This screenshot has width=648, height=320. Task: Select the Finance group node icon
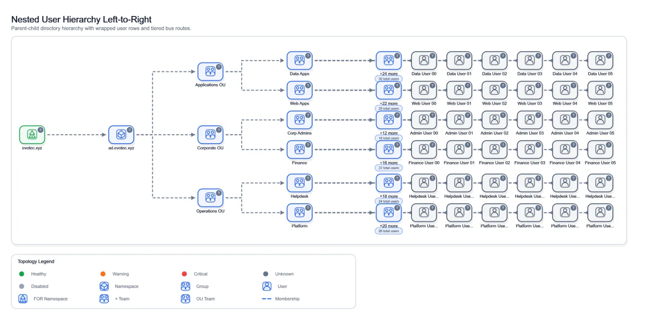[300, 149]
